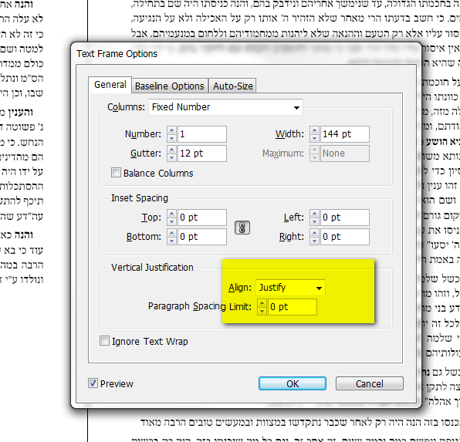Click the inset spacing chain link icon
Image resolution: width=460 pixels, height=442 pixels.
tap(242, 228)
